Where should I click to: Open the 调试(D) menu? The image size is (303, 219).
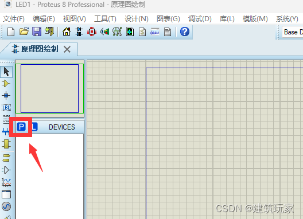tap(200, 19)
